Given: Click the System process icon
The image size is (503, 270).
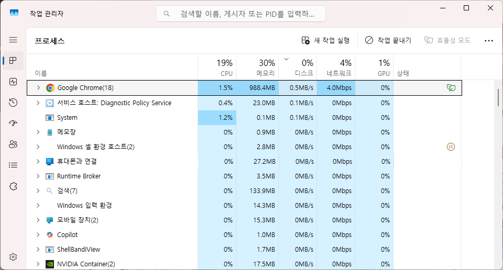Looking at the screenshot, I should pyautogui.click(x=50, y=118).
